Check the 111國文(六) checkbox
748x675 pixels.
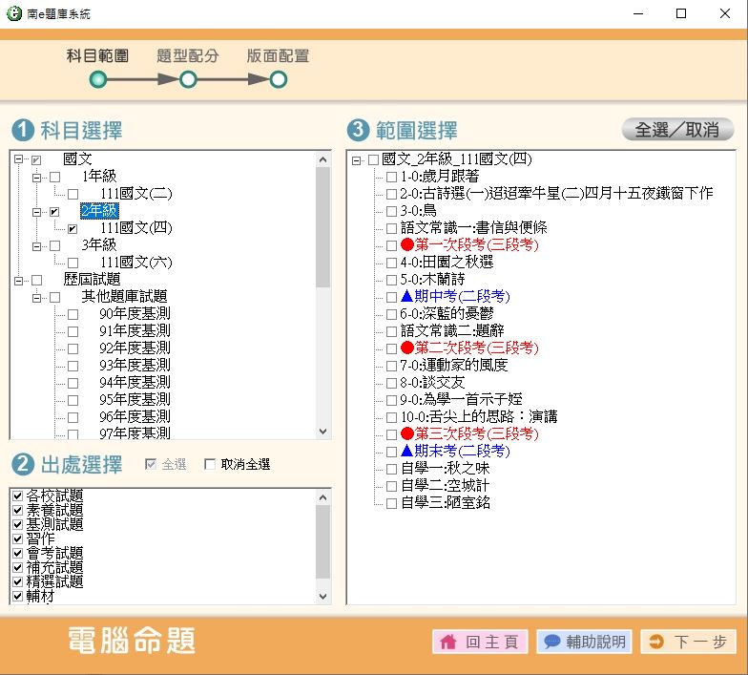[x=73, y=264]
